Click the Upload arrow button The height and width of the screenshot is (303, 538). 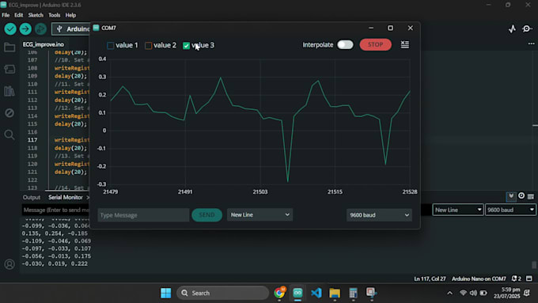(x=25, y=28)
